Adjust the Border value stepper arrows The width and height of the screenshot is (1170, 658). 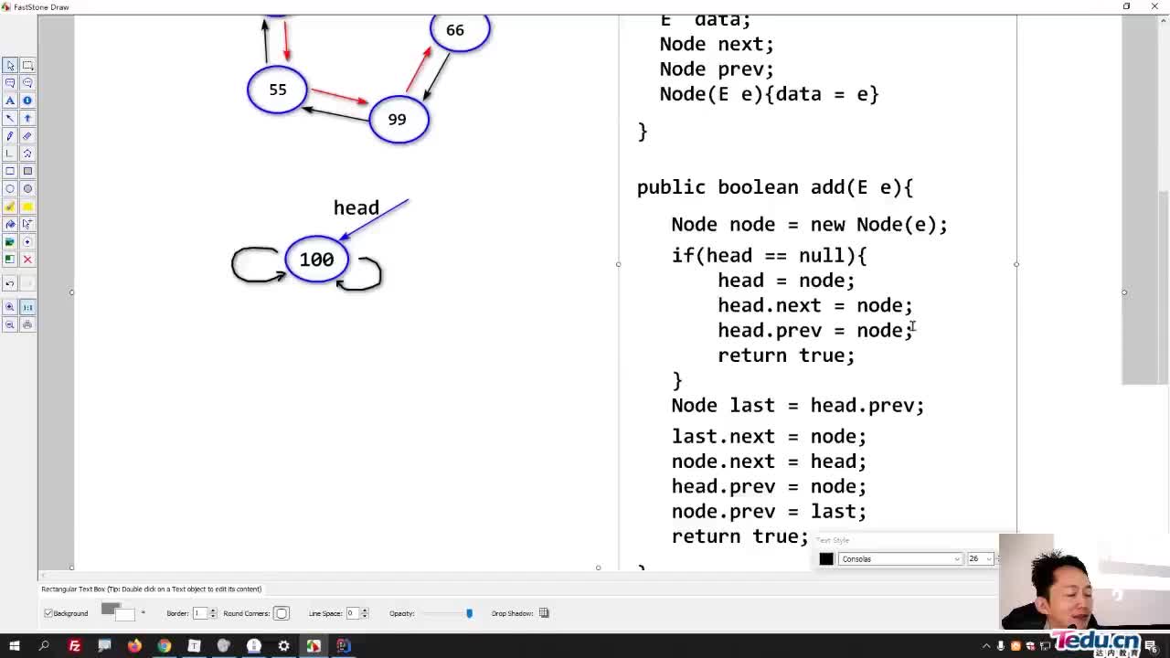pyautogui.click(x=213, y=613)
